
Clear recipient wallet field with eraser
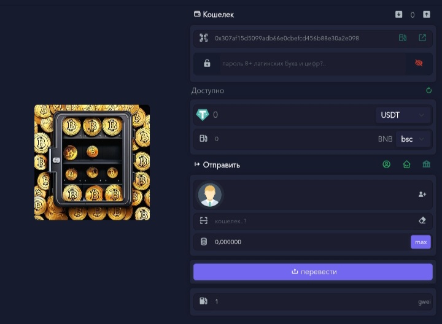[x=422, y=220]
